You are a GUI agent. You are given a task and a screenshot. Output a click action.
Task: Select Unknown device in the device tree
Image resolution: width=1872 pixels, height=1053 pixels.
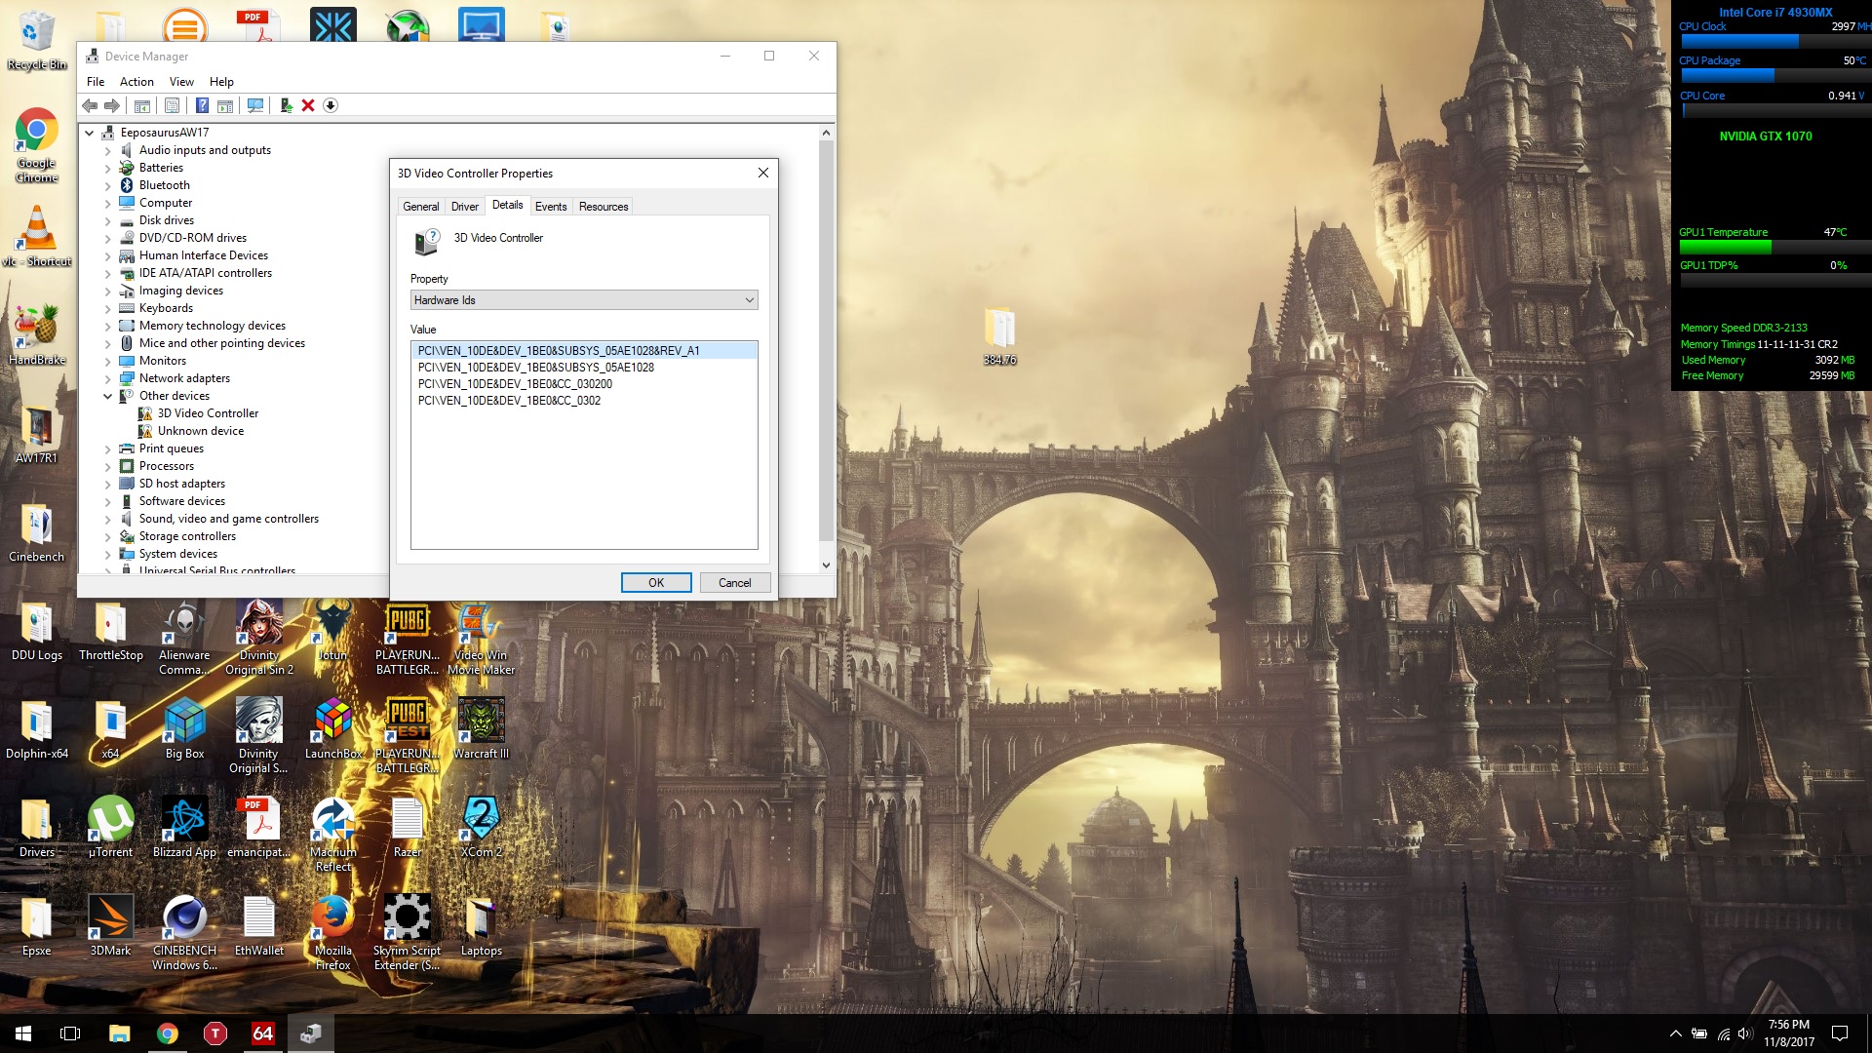coord(201,431)
